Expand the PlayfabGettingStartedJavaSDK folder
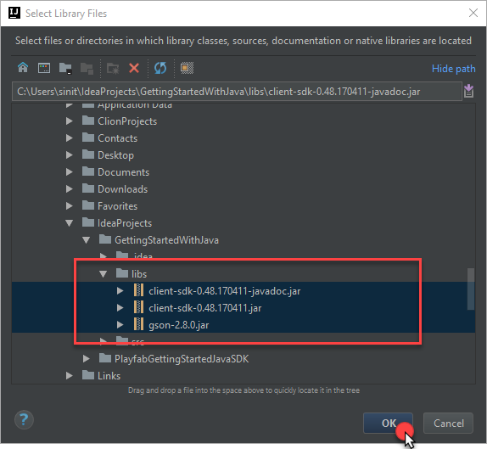Screen dimensions: 487x449 (x=87, y=358)
